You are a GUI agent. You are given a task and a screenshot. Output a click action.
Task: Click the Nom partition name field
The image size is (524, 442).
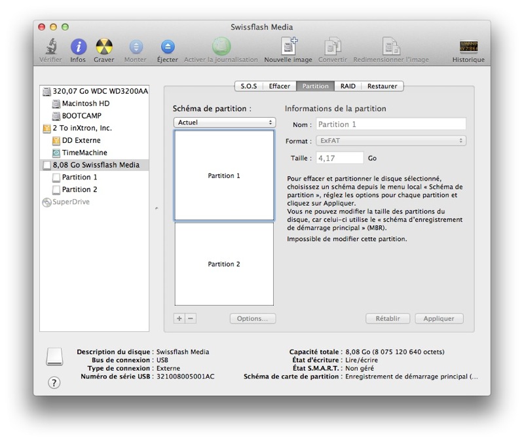(391, 124)
